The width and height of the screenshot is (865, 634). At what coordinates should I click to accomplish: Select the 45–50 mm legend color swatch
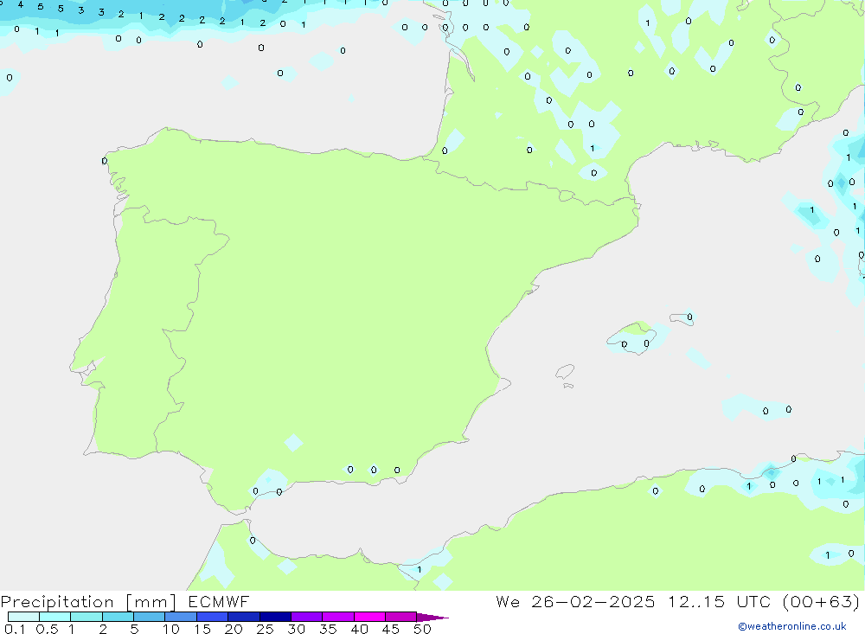401,617
